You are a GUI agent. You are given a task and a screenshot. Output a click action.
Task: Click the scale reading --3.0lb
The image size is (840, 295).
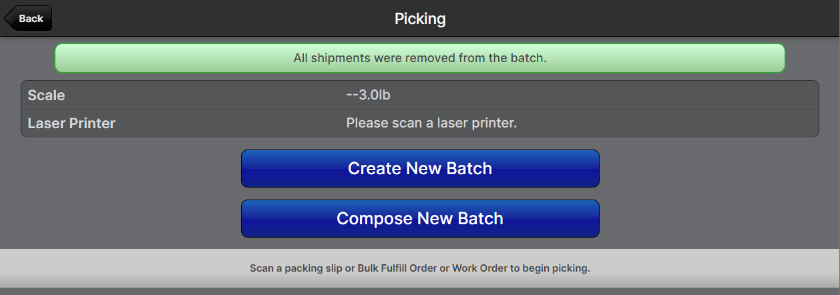pyautogui.click(x=368, y=95)
